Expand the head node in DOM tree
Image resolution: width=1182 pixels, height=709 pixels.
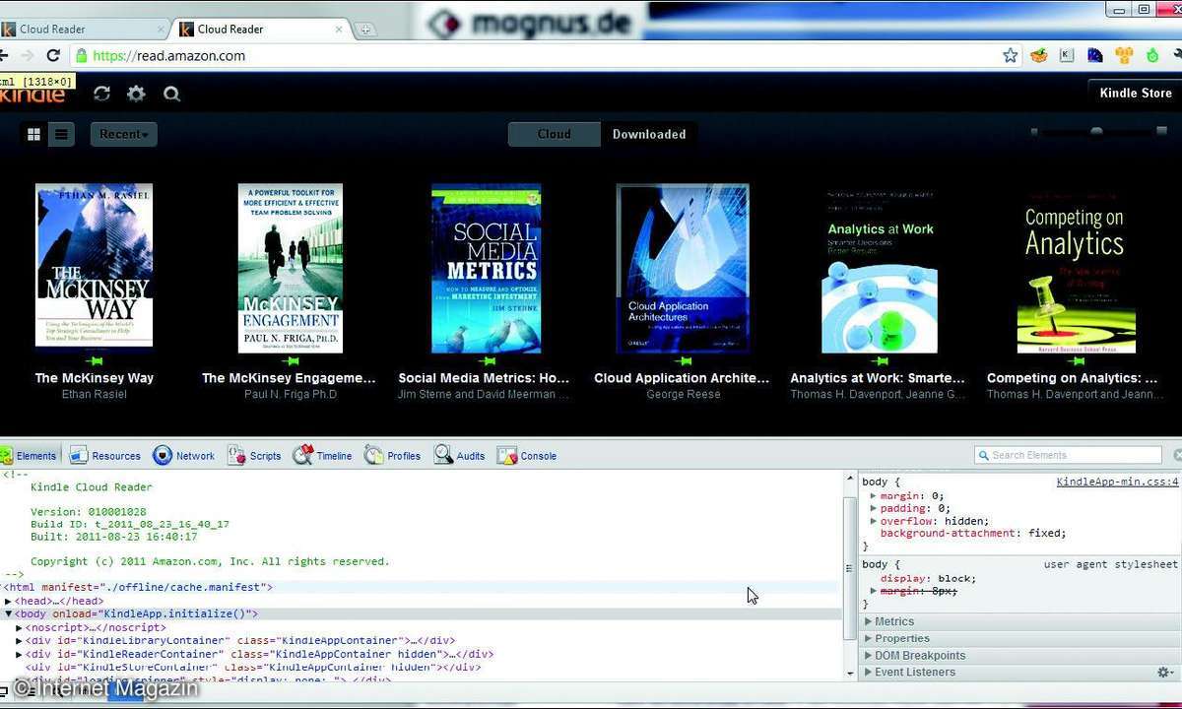click(9, 602)
